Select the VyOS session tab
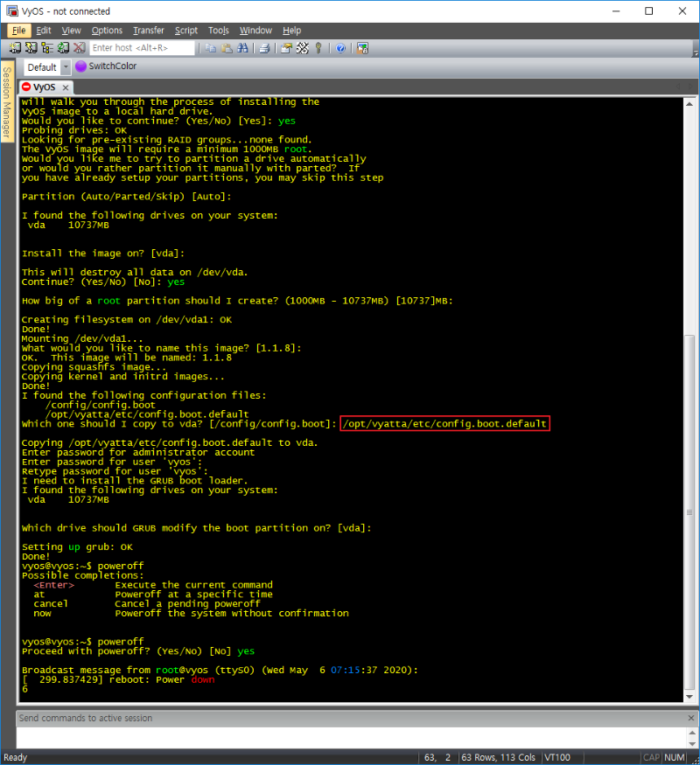700x765 pixels. (x=44, y=87)
